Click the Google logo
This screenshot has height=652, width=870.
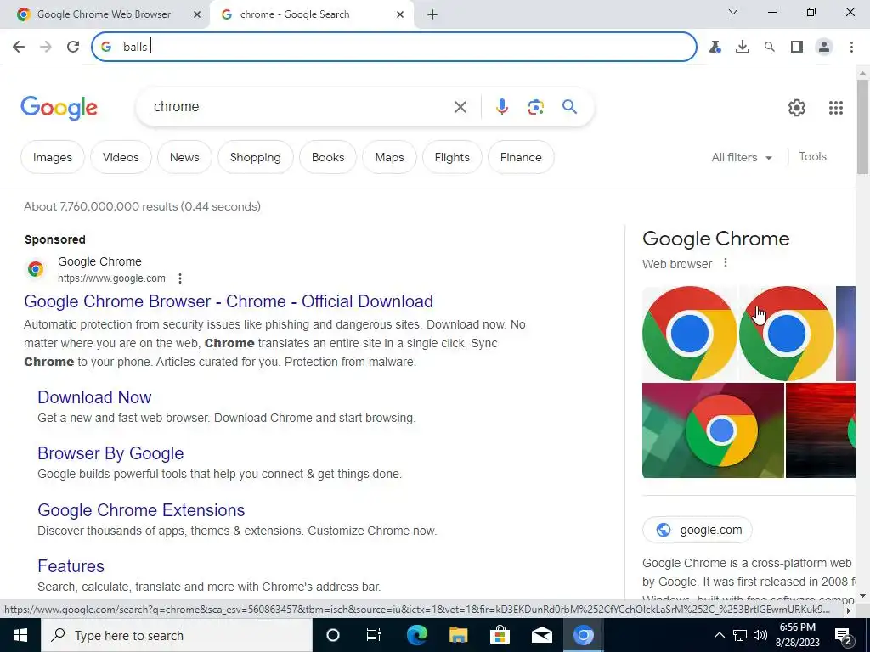[59, 108]
